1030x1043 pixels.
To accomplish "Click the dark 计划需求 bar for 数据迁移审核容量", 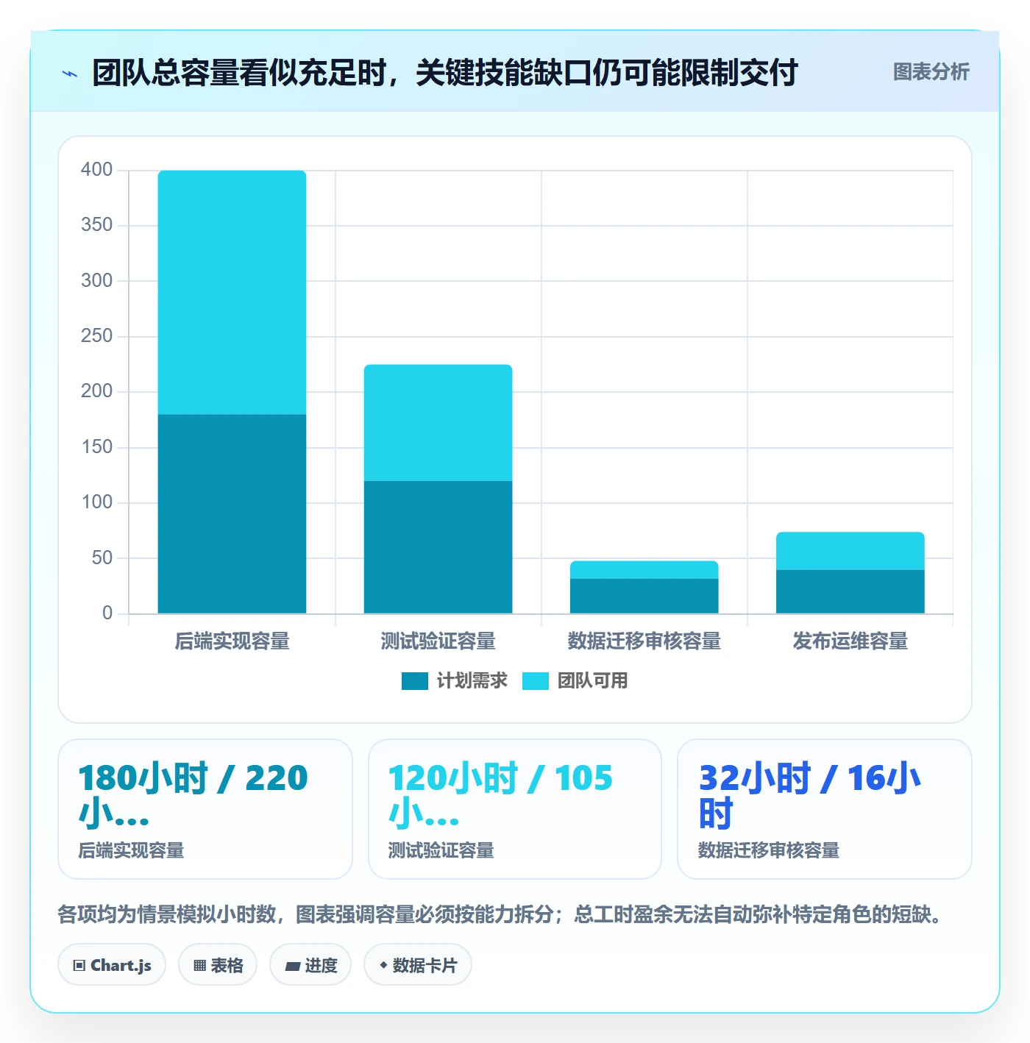I will click(x=644, y=596).
